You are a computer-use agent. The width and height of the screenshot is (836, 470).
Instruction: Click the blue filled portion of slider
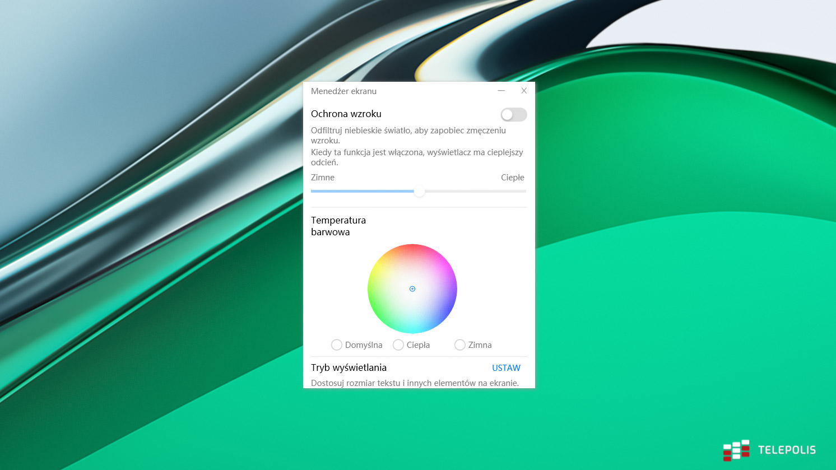(361, 192)
